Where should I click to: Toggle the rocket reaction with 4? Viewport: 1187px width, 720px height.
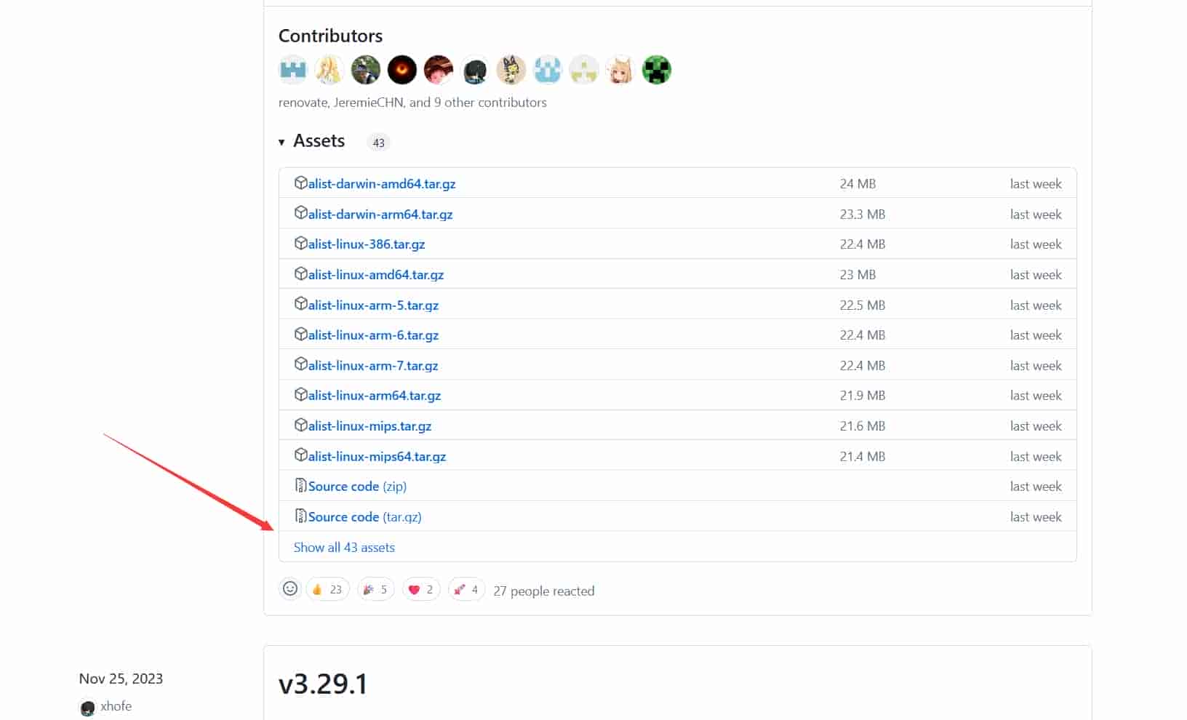[467, 589]
